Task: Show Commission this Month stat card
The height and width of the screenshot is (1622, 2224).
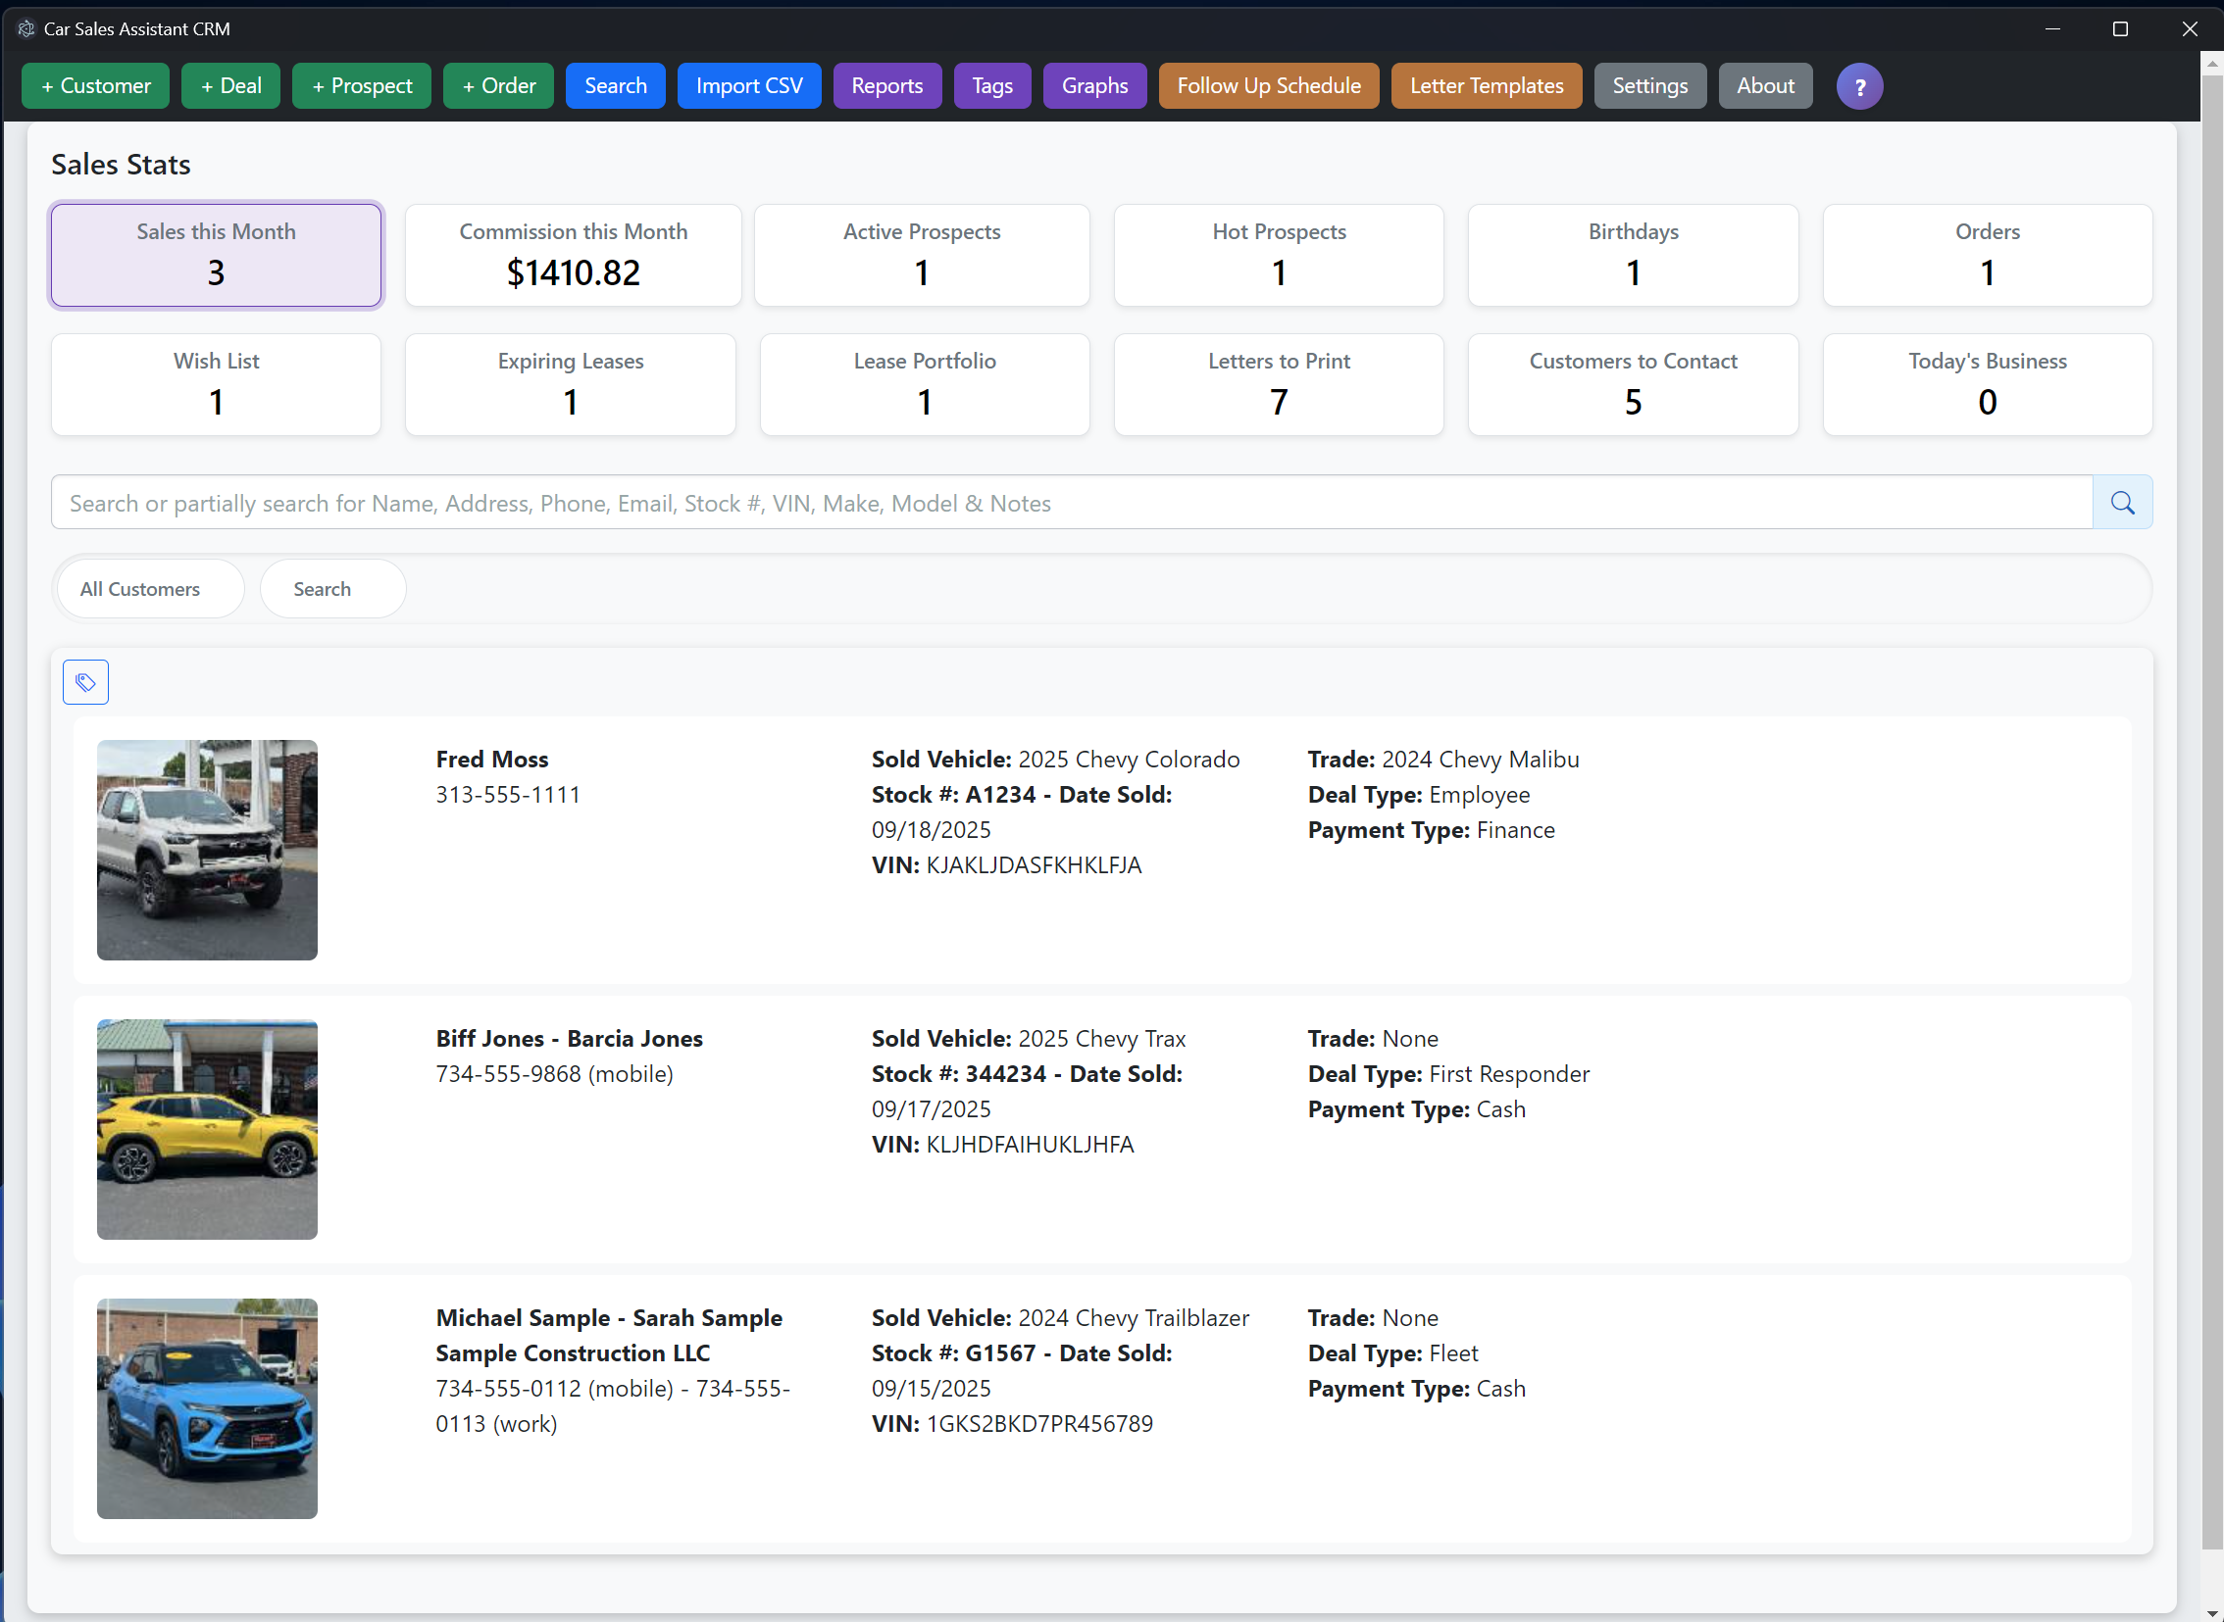Action: pos(573,255)
